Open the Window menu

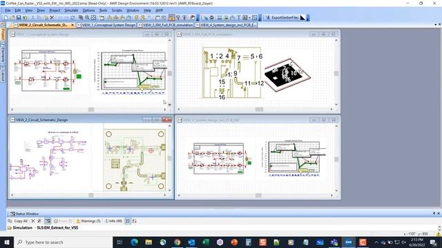click(133, 10)
